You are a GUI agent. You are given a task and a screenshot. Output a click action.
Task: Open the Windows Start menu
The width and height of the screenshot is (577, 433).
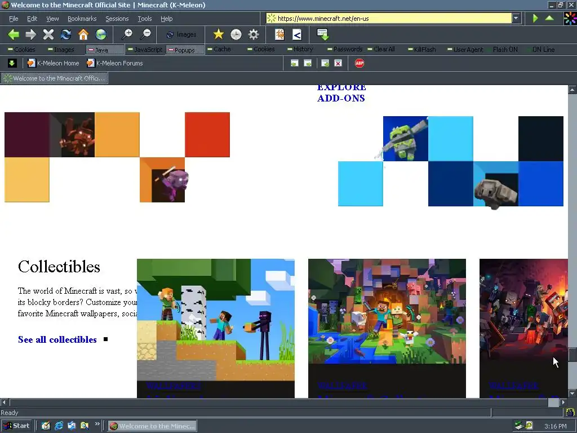point(16,426)
